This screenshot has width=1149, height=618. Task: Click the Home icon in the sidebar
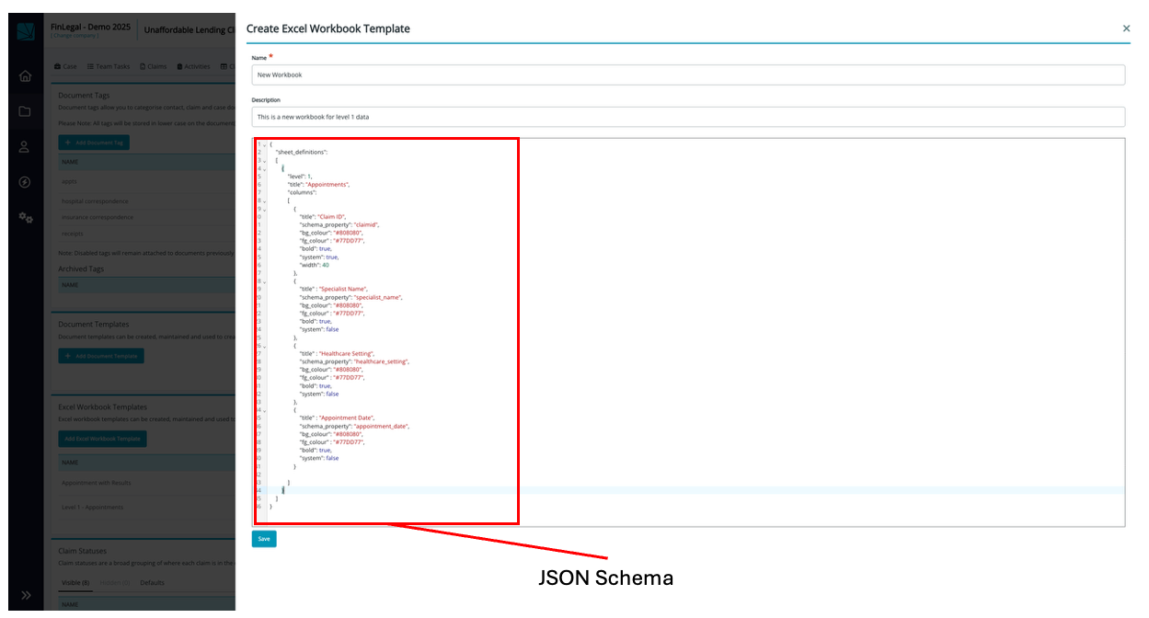[x=25, y=76]
